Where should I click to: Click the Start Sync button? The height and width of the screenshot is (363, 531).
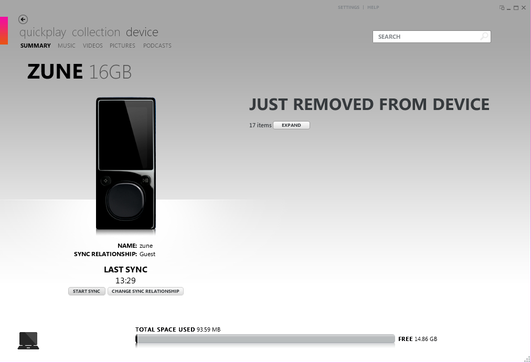point(87,291)
